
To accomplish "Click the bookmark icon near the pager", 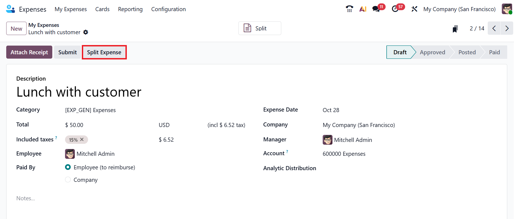I will [455, 29].
